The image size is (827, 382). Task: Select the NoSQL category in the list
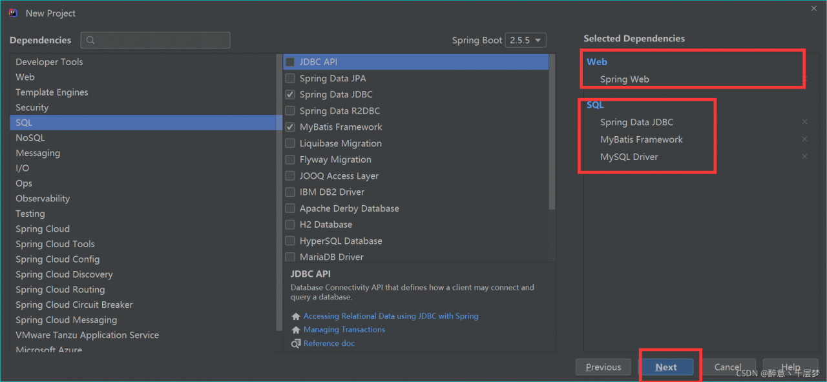pos(30,137)
